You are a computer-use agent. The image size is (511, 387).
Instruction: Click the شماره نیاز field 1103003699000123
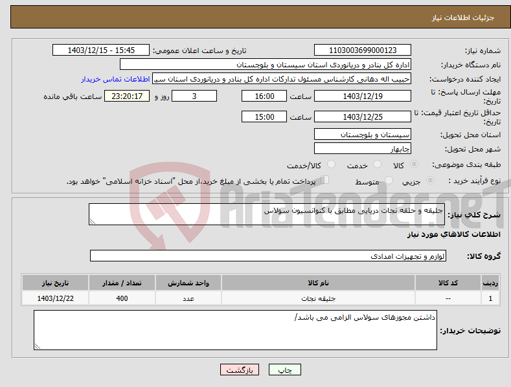[x=363, y=50]
